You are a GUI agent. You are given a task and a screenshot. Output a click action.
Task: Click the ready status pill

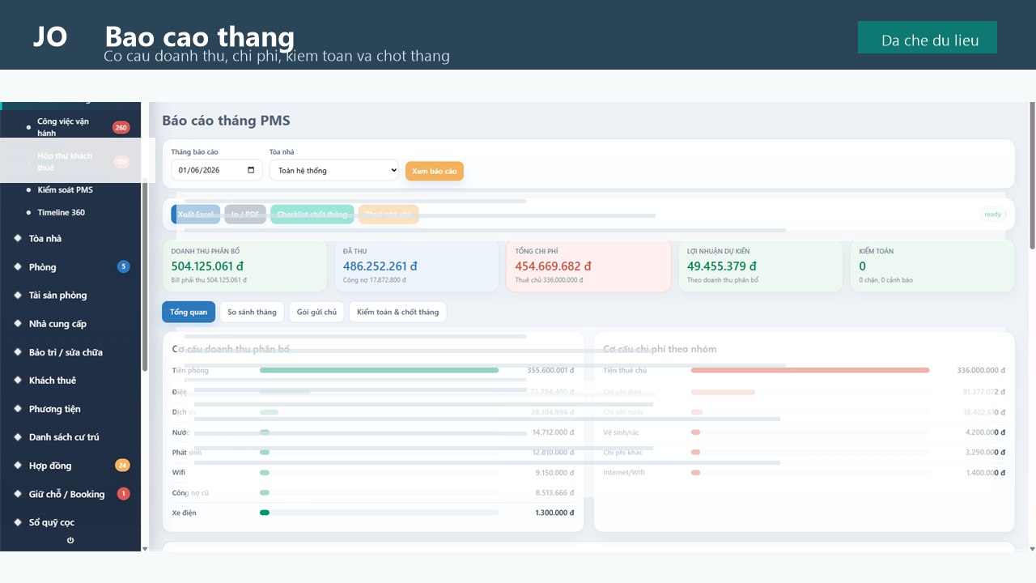pos(993,215)
